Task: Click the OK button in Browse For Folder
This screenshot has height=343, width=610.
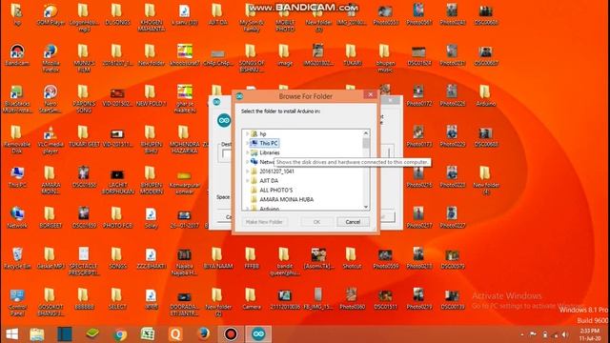Action: pyautogui.click(x=316, y=222)
